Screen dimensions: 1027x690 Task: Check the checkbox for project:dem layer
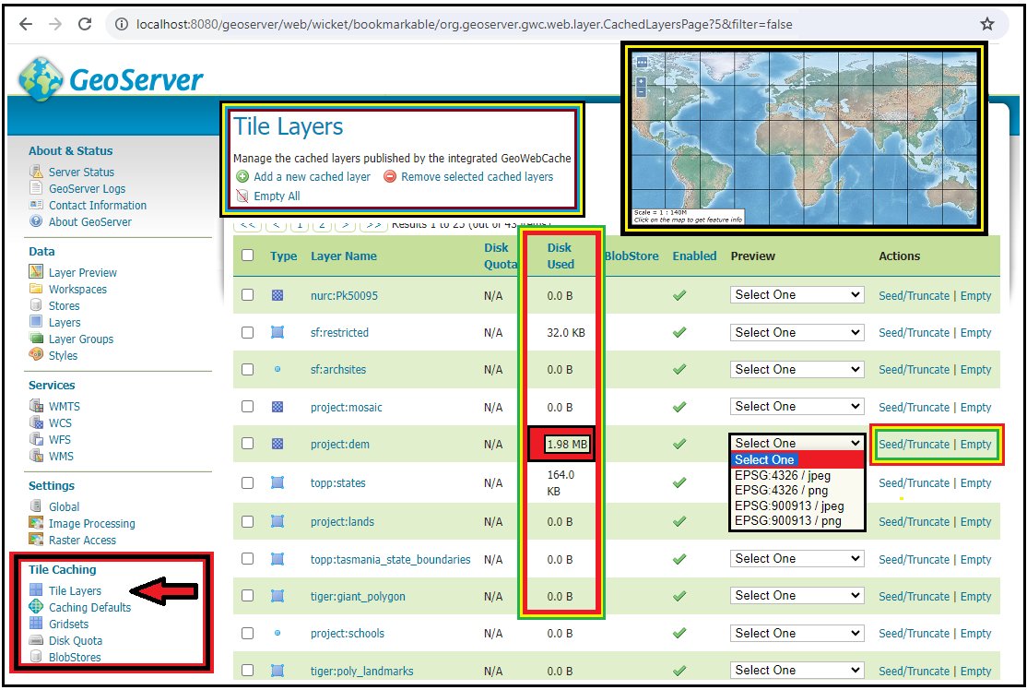tap(247, 444)
